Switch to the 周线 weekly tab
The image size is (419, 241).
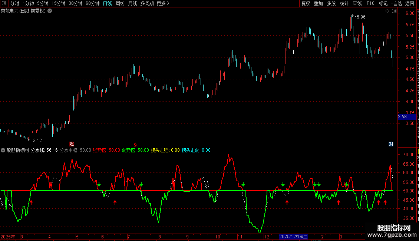pos(120,3)
